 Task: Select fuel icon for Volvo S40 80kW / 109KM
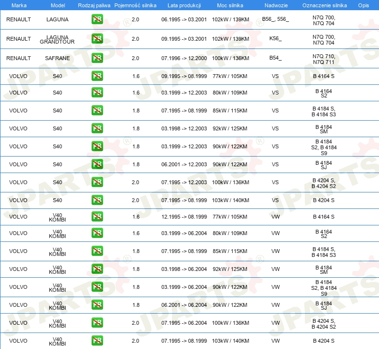(97, 92)
